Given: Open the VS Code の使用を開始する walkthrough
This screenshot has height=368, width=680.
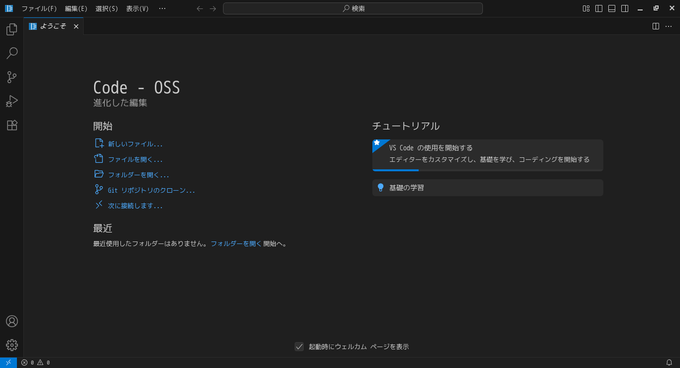Looking at the screenshot, I should pos(488,155).
